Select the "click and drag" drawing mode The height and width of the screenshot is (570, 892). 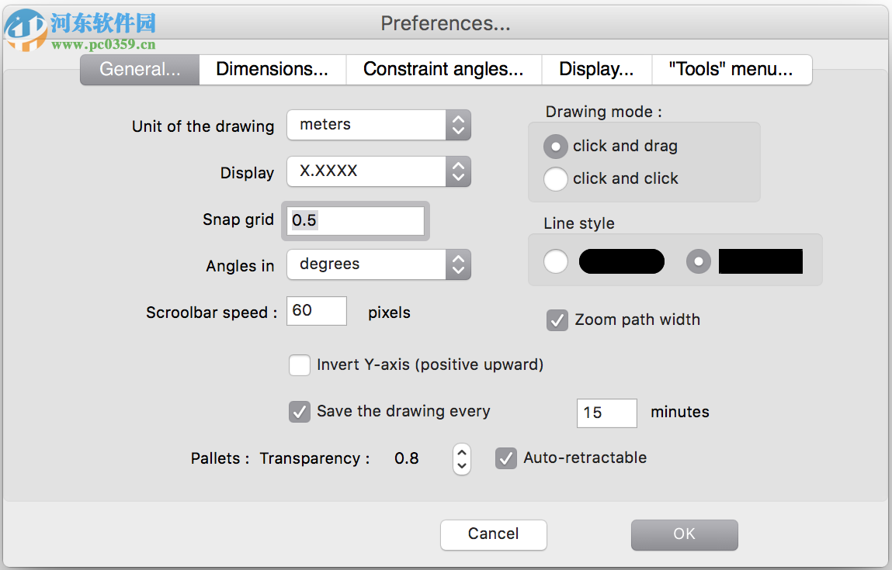click(x=556, y=147)
